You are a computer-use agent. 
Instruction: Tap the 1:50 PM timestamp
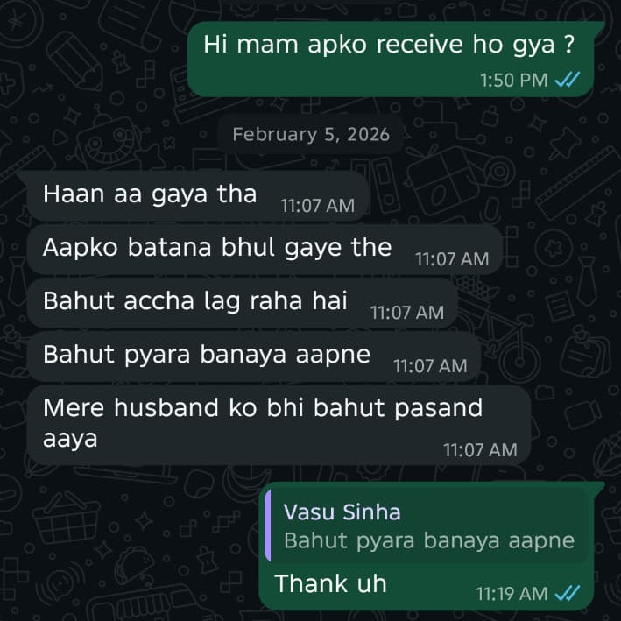tap(513, 80)
